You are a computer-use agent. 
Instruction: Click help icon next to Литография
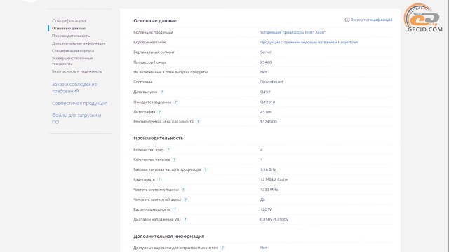(160, 112)
